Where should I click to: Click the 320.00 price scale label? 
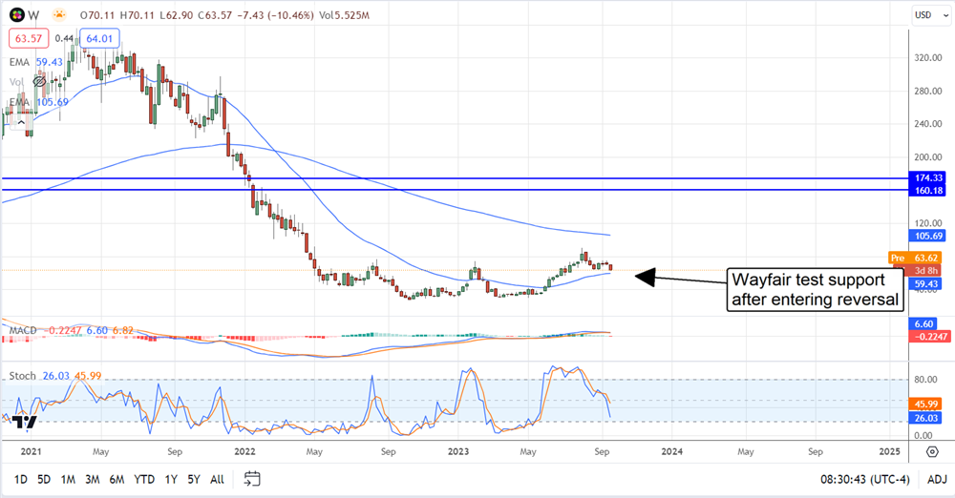928,58
